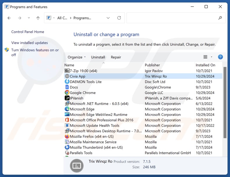Image resolution: width=230 pixels, height=177 pixels.
Task: Open the view options dropdown arrow
Action: 212,57
